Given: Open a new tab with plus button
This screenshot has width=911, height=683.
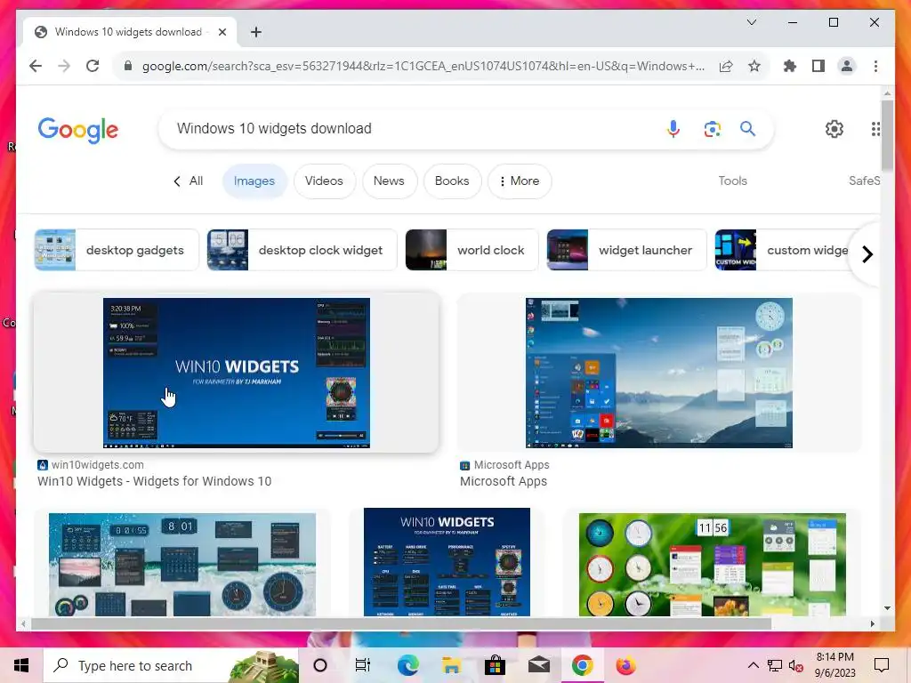Looking at the screenshot, I should (x=256, y=32).
